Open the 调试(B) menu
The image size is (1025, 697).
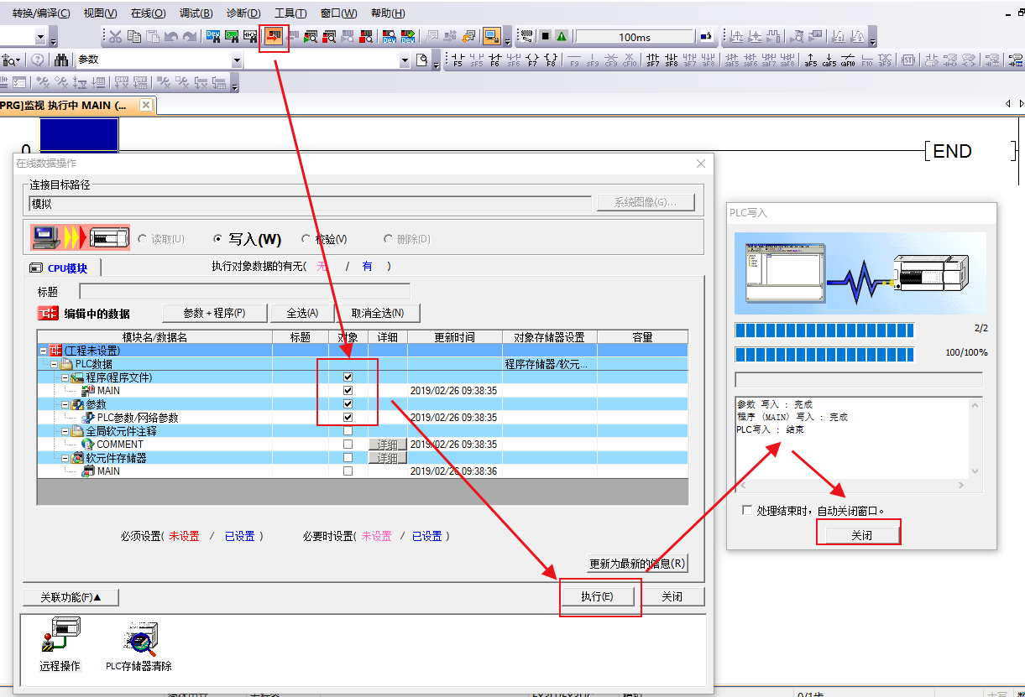point(196,13)
